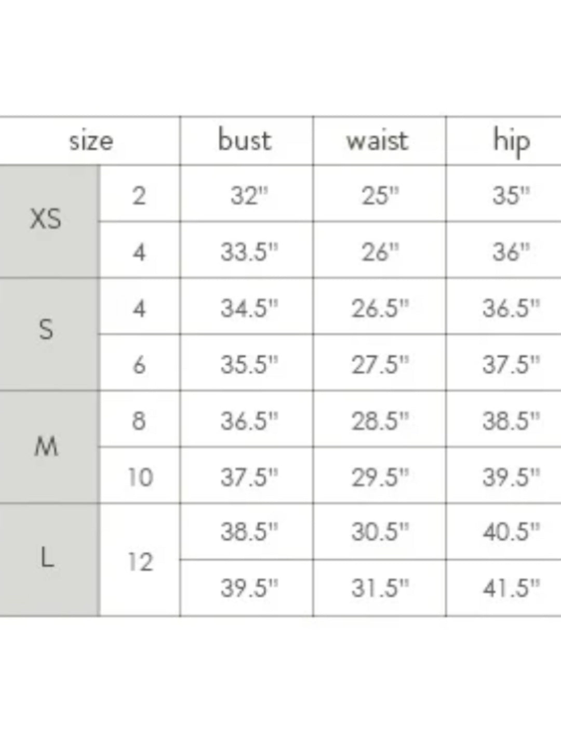The image size is (561, 748).
Task: Click the 39.5" bust measurement
Action: coord(249,589)
